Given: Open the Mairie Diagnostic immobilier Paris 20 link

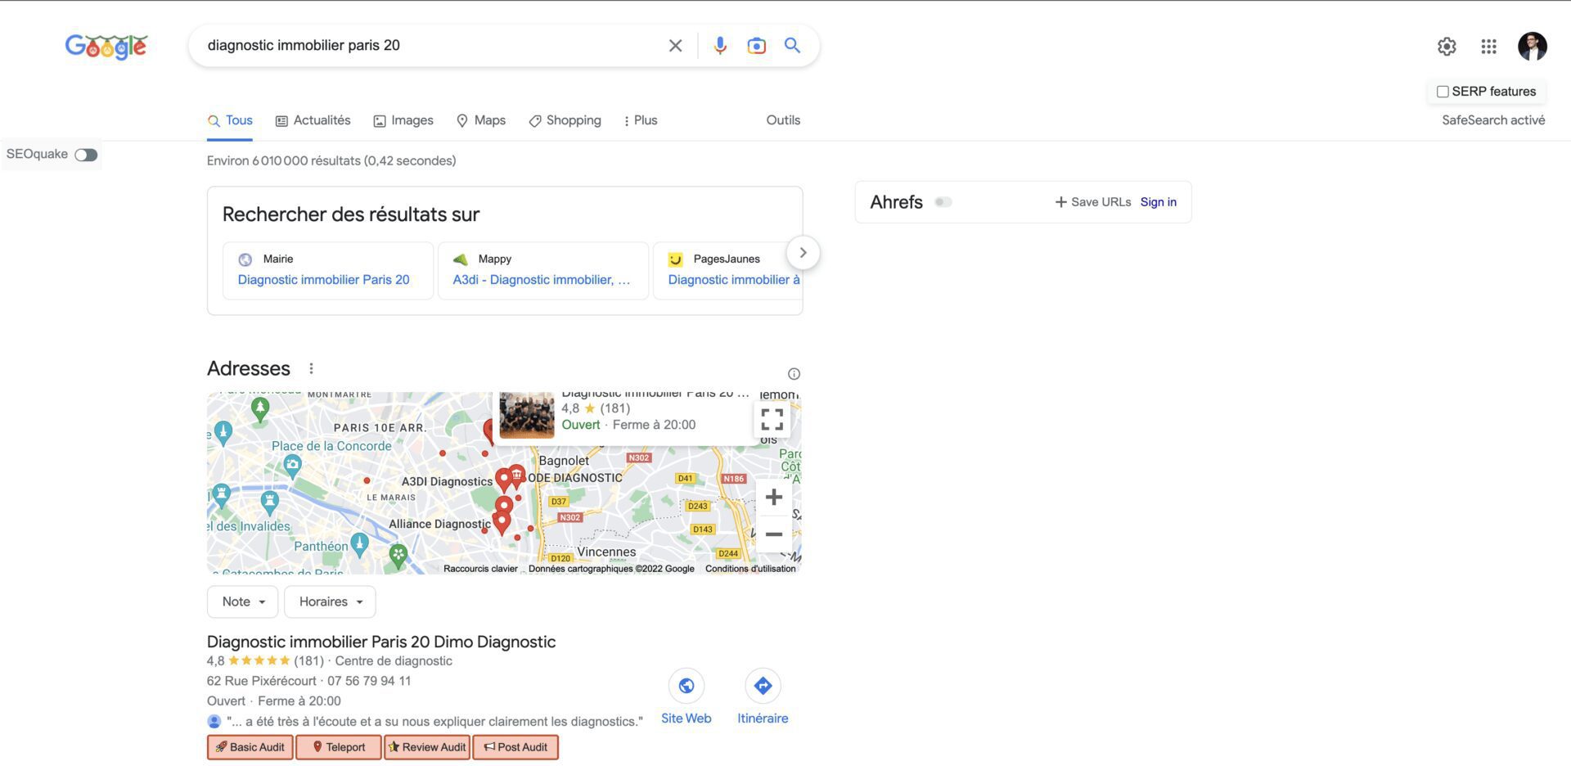Looking at the screenshot, I should pos(324,280).
